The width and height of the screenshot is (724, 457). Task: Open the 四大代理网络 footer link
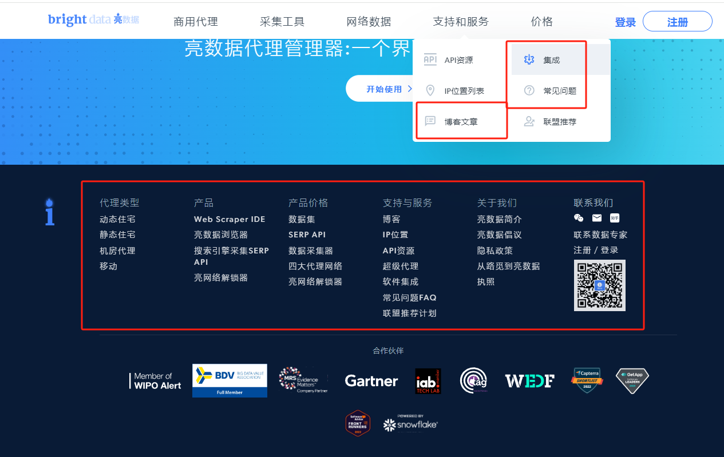click(x=315, y=266)
